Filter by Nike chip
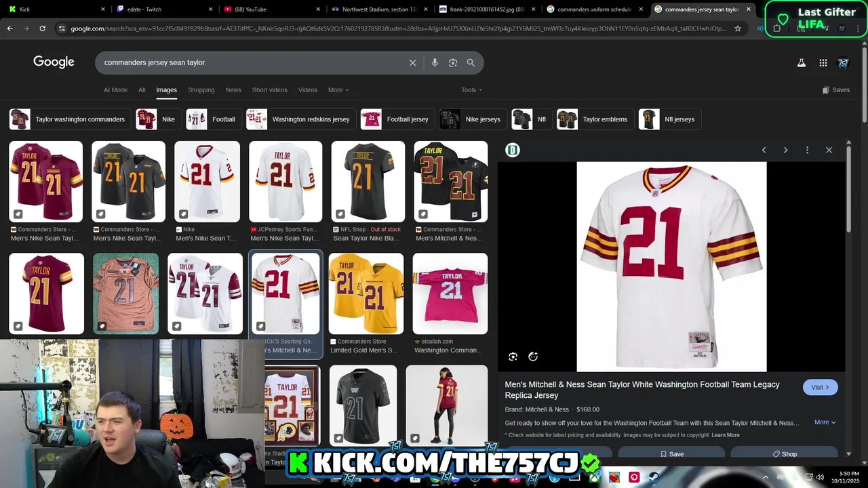 coord(157,119)
